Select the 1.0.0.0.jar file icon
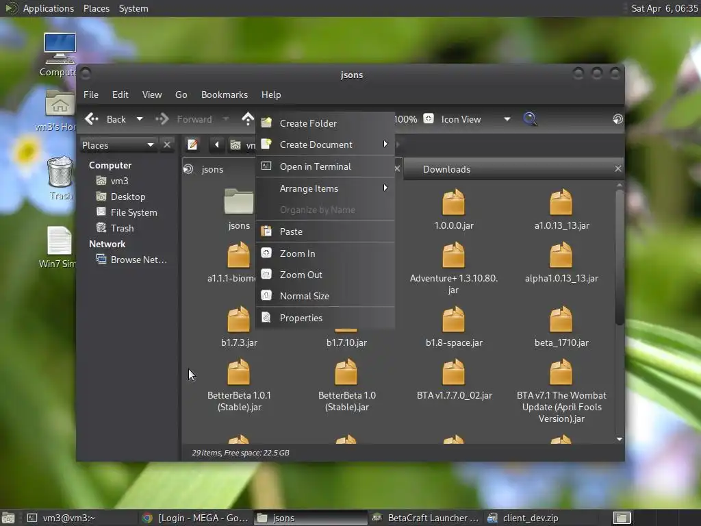Image resolution: width=701 pixels, height=526 pixels. point(453,203)
